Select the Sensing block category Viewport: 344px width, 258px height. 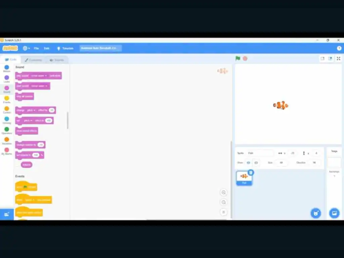point(7,120)
